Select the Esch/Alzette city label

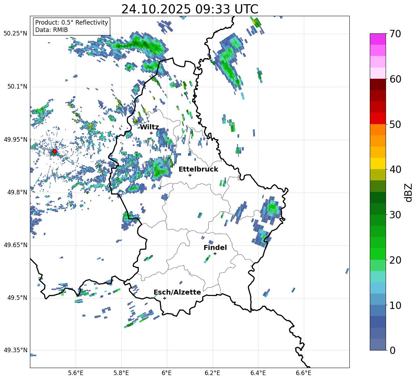pyautogui.click(x=177, y=292)
